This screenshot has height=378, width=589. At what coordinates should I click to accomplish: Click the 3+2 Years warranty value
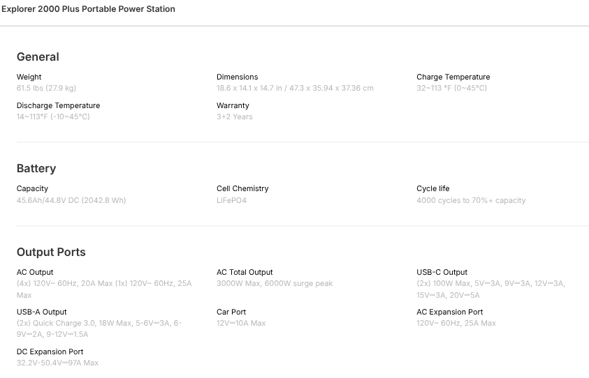[x=235, y=116]
